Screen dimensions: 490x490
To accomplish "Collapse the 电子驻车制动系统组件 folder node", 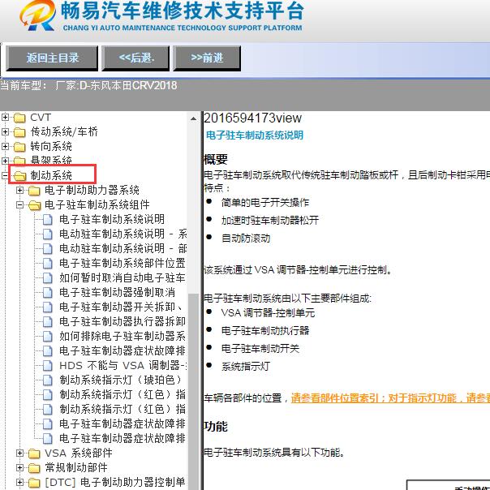I will click(x=19, y=204).
